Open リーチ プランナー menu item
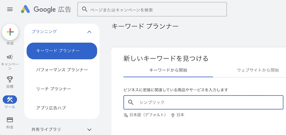The image size is (286, 135). coord(54,89)
